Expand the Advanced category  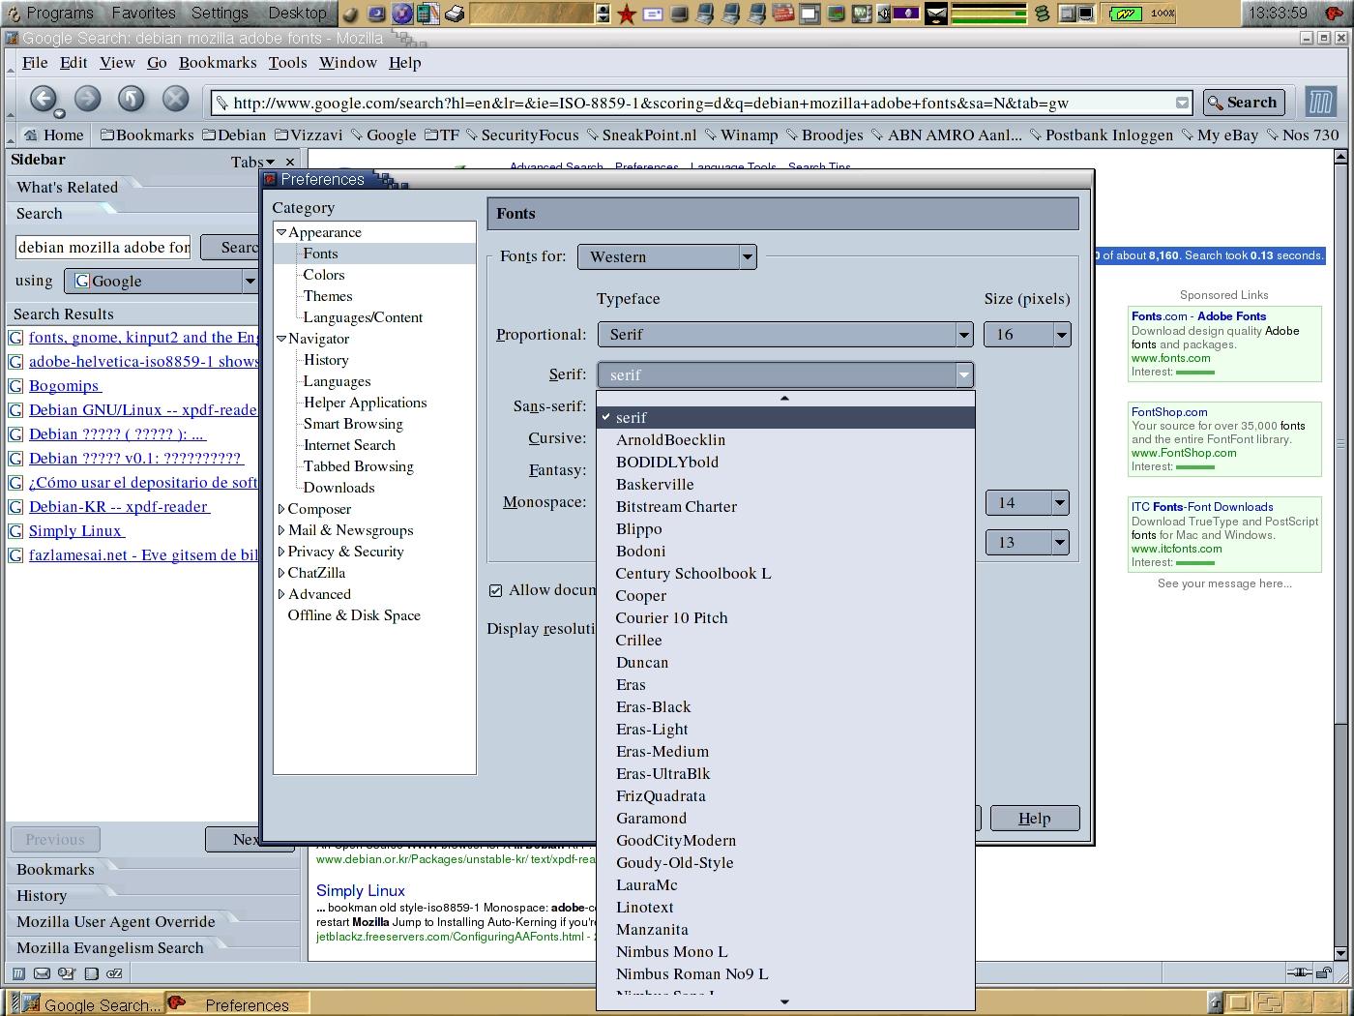[x=281, y=594]
